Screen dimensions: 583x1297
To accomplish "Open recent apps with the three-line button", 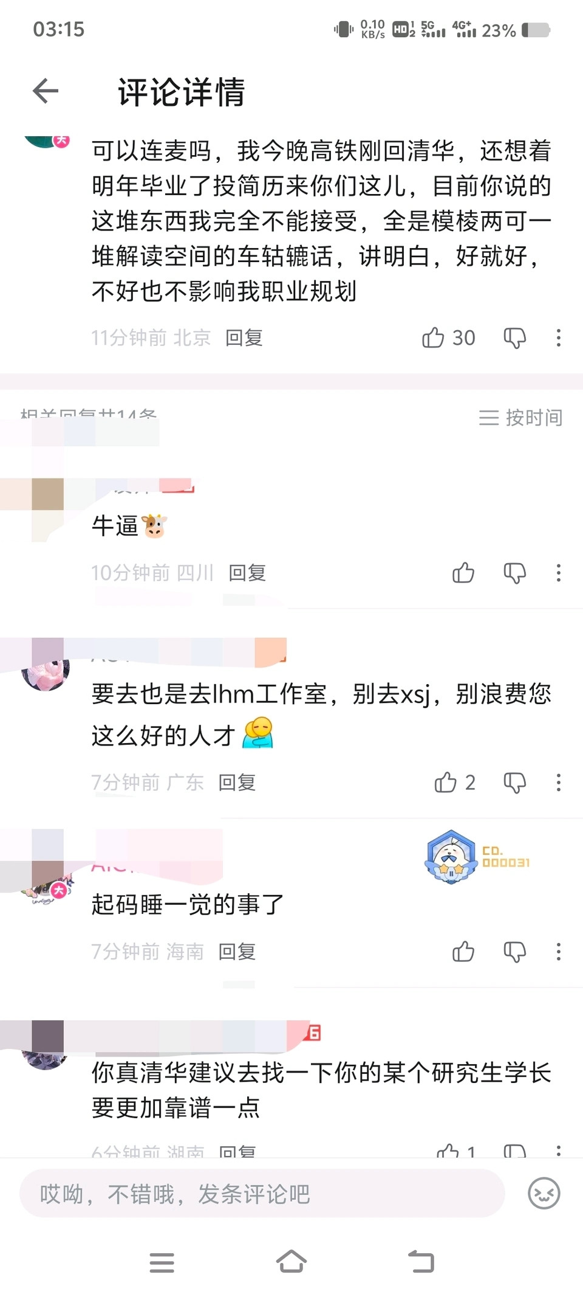I will 162,1263.
